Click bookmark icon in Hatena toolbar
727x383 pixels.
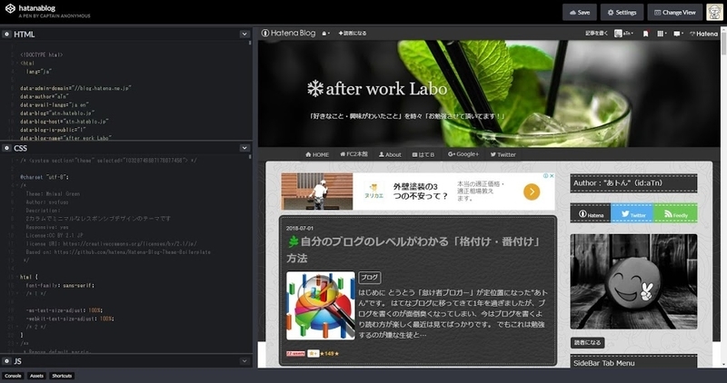point(645,34)
